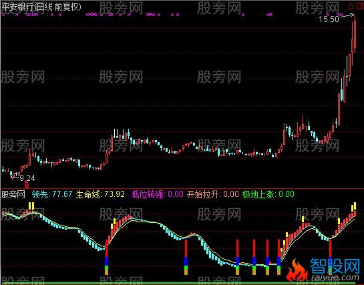
Task: Click the red S marker below the chart
Action: pyautogui.click(x=27, y=185)
